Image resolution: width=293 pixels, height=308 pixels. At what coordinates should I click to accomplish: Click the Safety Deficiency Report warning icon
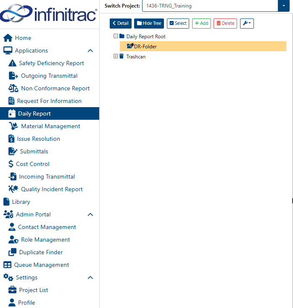click(x=12, y=63)
